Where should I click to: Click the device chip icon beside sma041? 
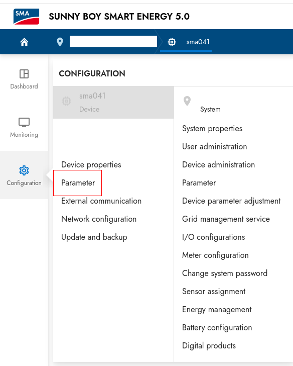[x=172, y=42]
